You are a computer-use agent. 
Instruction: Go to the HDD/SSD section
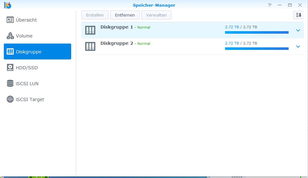(37, 67)
